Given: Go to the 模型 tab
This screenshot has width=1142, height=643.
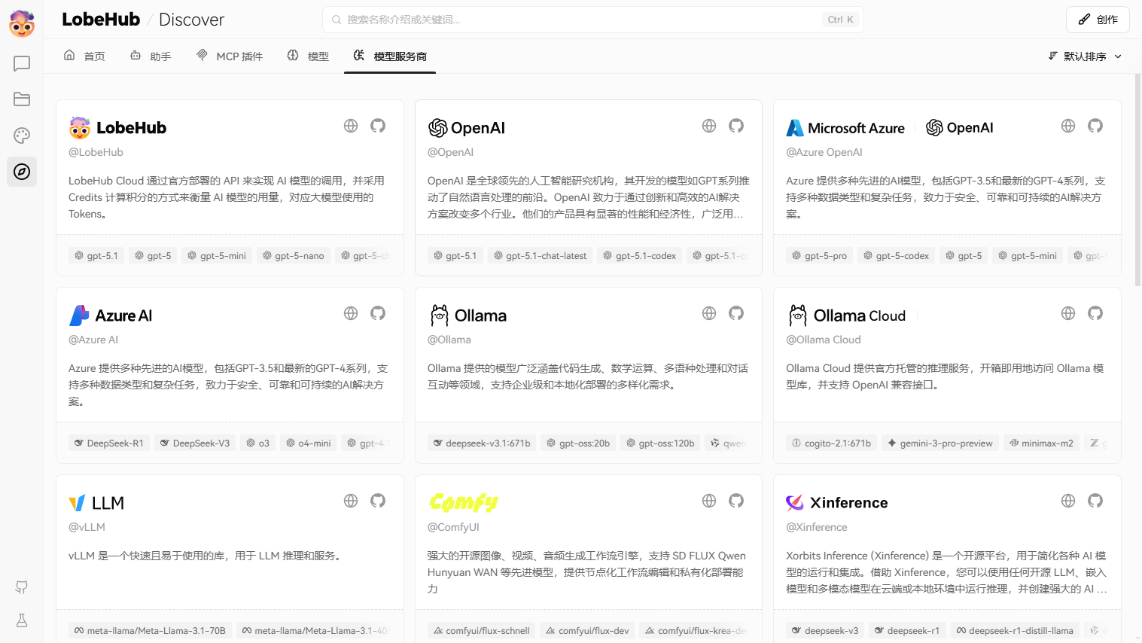Looking at the screenshot, I should [309, 56].
